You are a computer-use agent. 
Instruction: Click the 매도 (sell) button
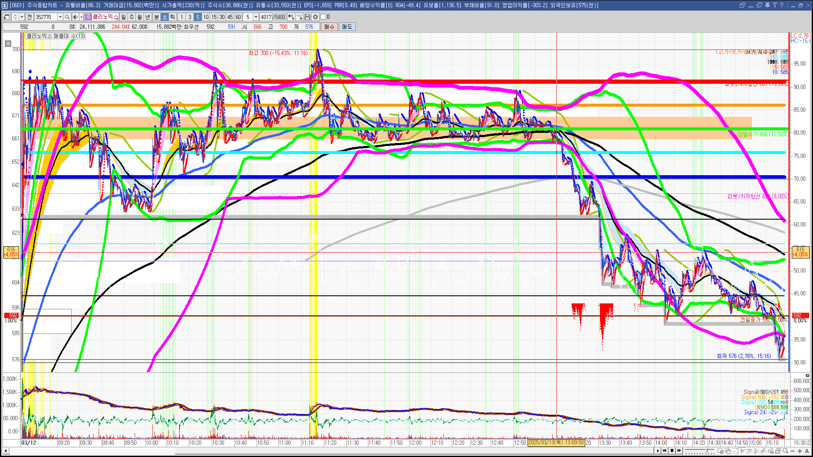coord(347,27)
